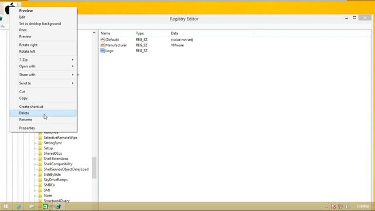Select the ShellCompatibility key label
The image size is (375, 211).
point(58,164)
